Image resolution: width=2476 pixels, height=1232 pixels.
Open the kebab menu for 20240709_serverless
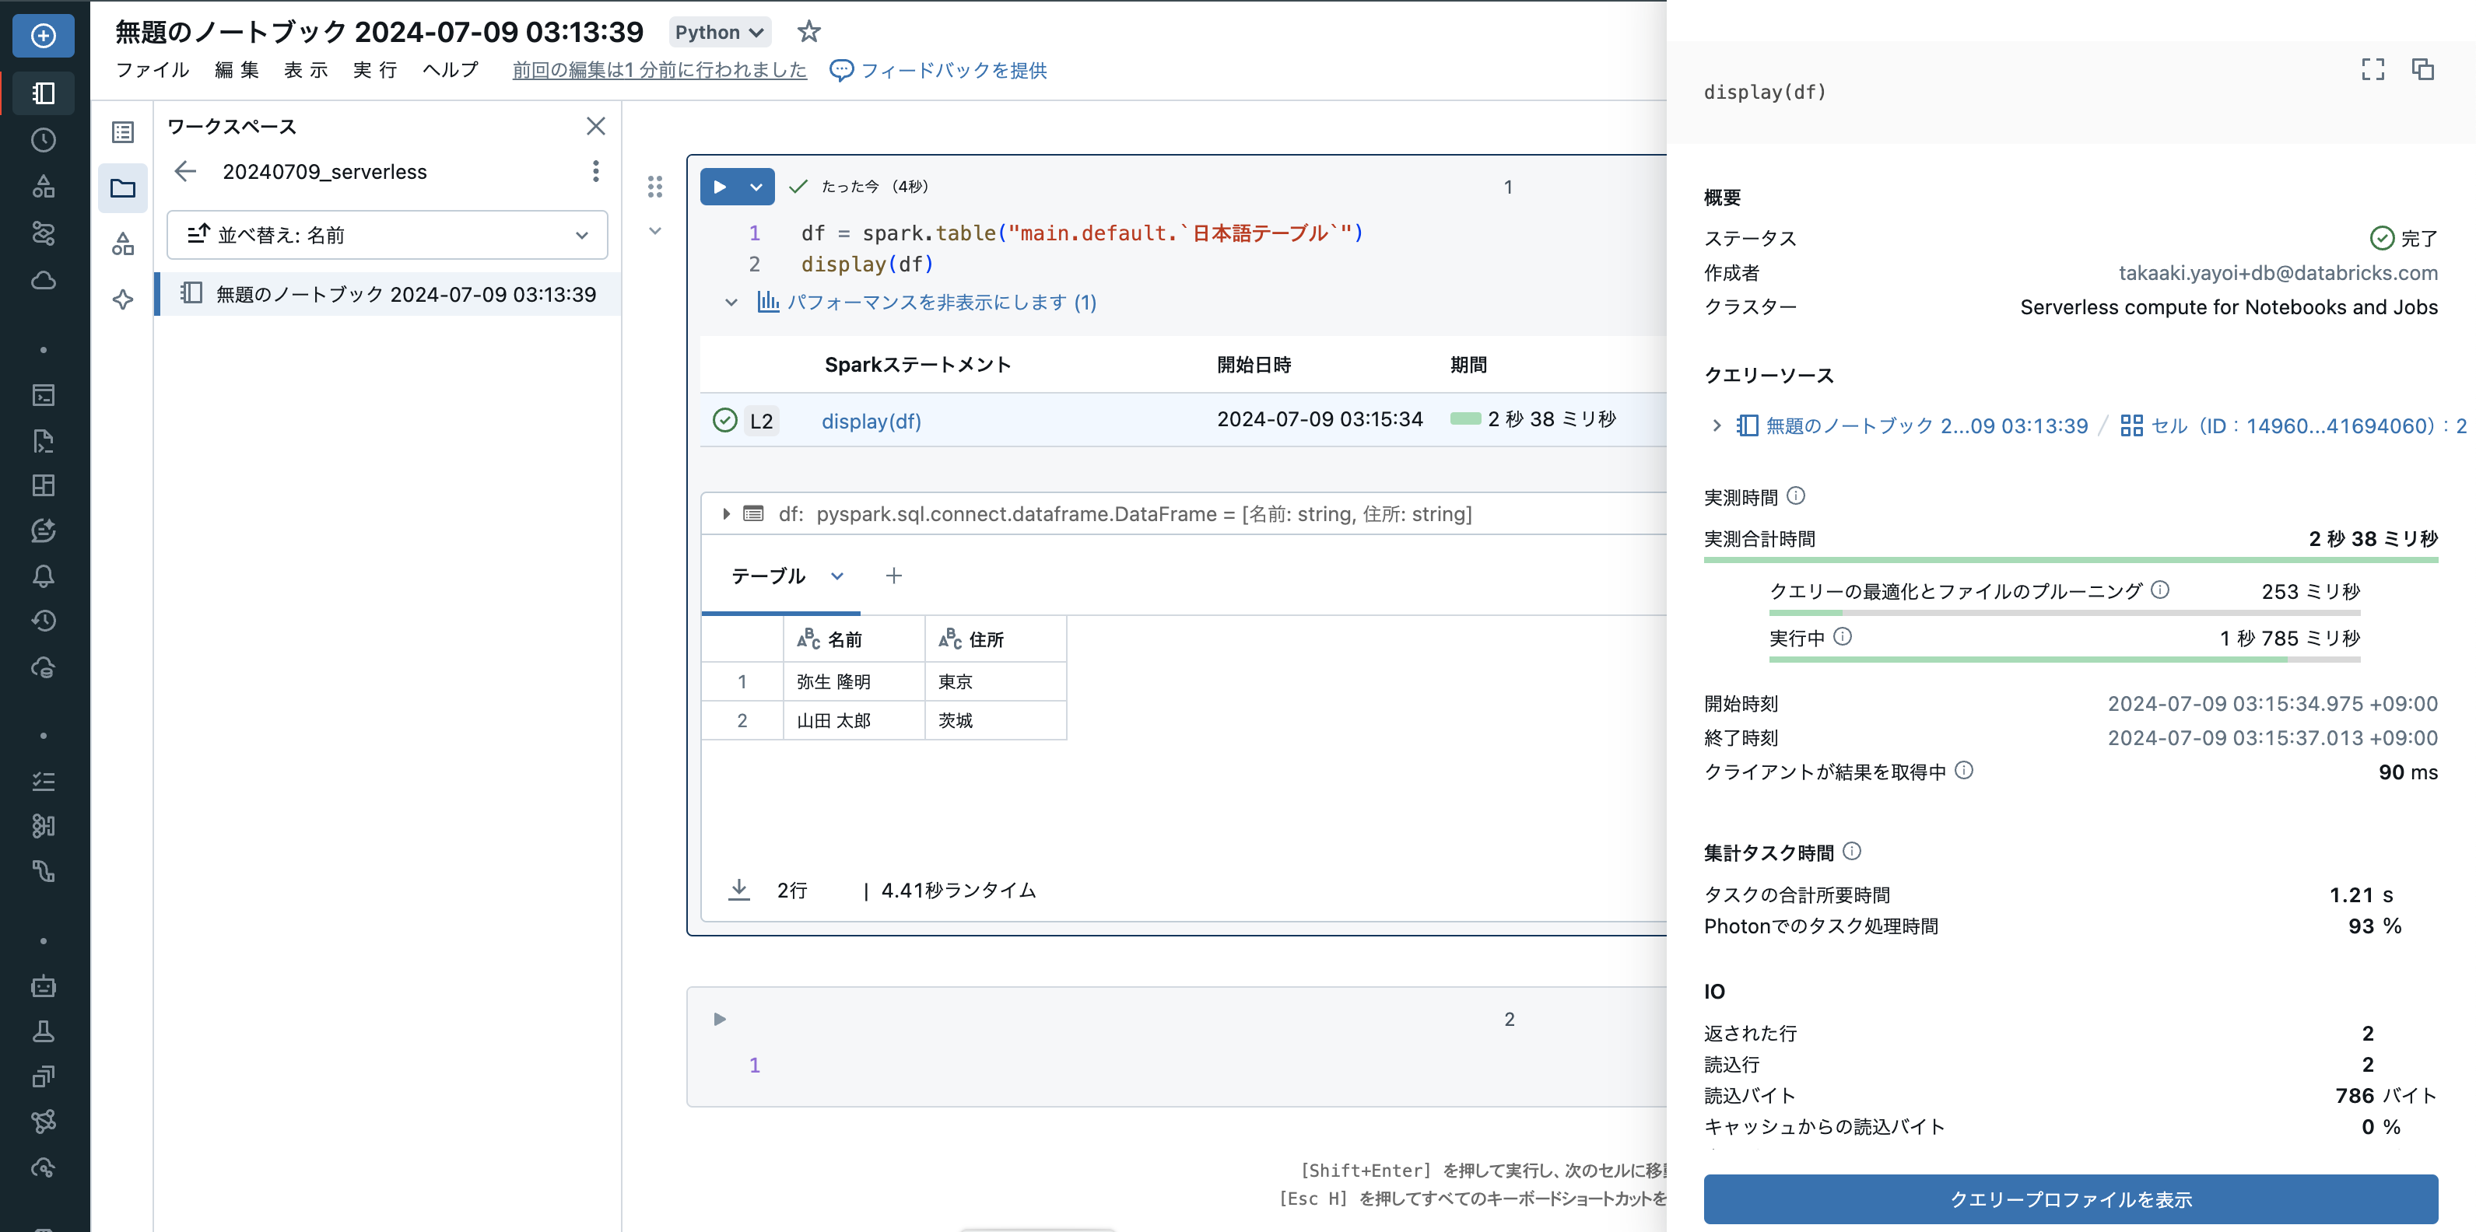point(596,171)
